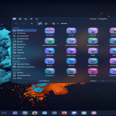This screenshot has width=116, height=116.
Task: Switch to Icons view mode
Action: coord(40,23)
